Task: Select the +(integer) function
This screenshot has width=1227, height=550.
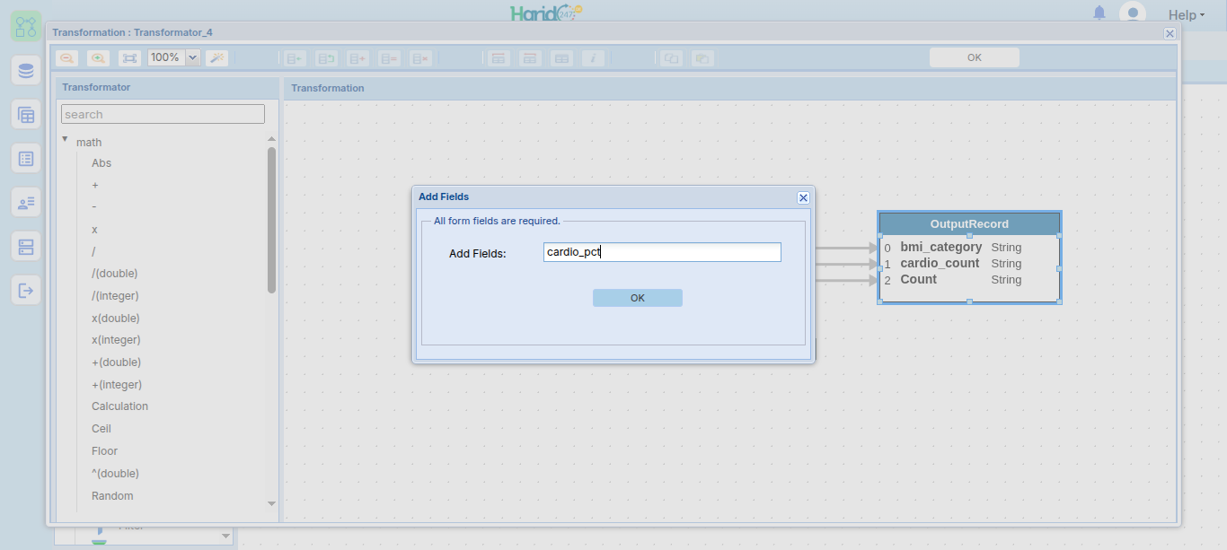Action: pyautogui.click(x=117, y=385)
